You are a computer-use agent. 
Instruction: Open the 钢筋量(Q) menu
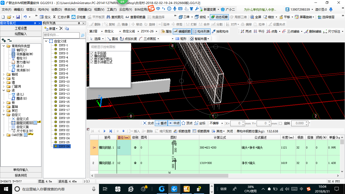[x=85, y=10]
